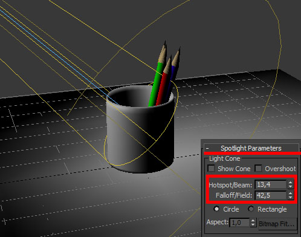Decrease Falloff/Field with its down spinner arrow

(x=290, y=197)
